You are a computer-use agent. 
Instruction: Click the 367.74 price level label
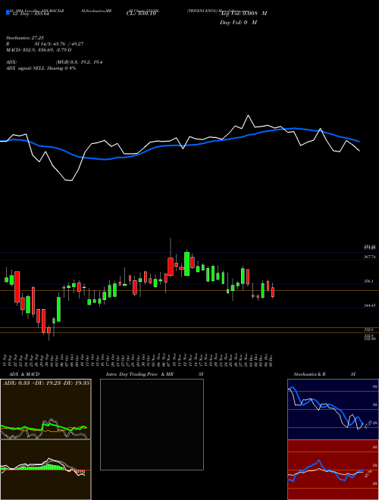click(x=370, y=257)
